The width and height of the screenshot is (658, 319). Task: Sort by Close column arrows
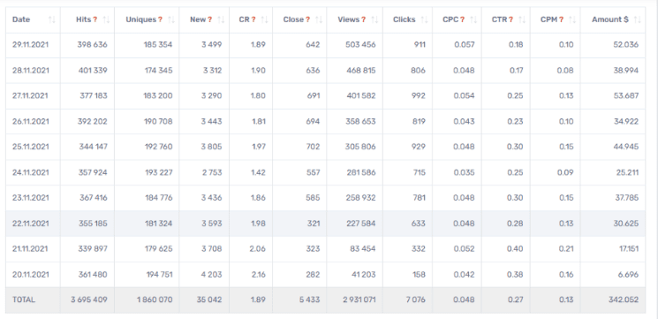319,19
